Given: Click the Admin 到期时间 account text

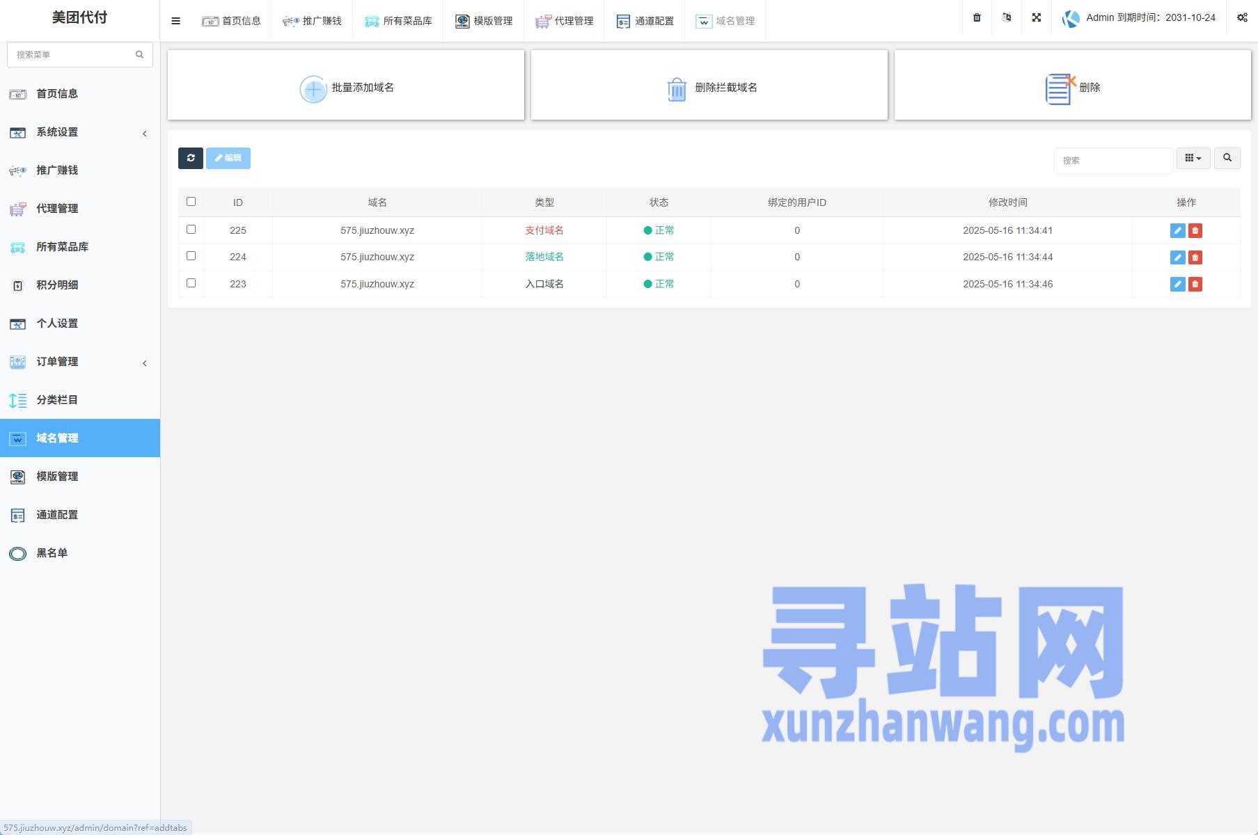Looking at the screenshot, I should pyautogui.click(x=1151, y=17).
